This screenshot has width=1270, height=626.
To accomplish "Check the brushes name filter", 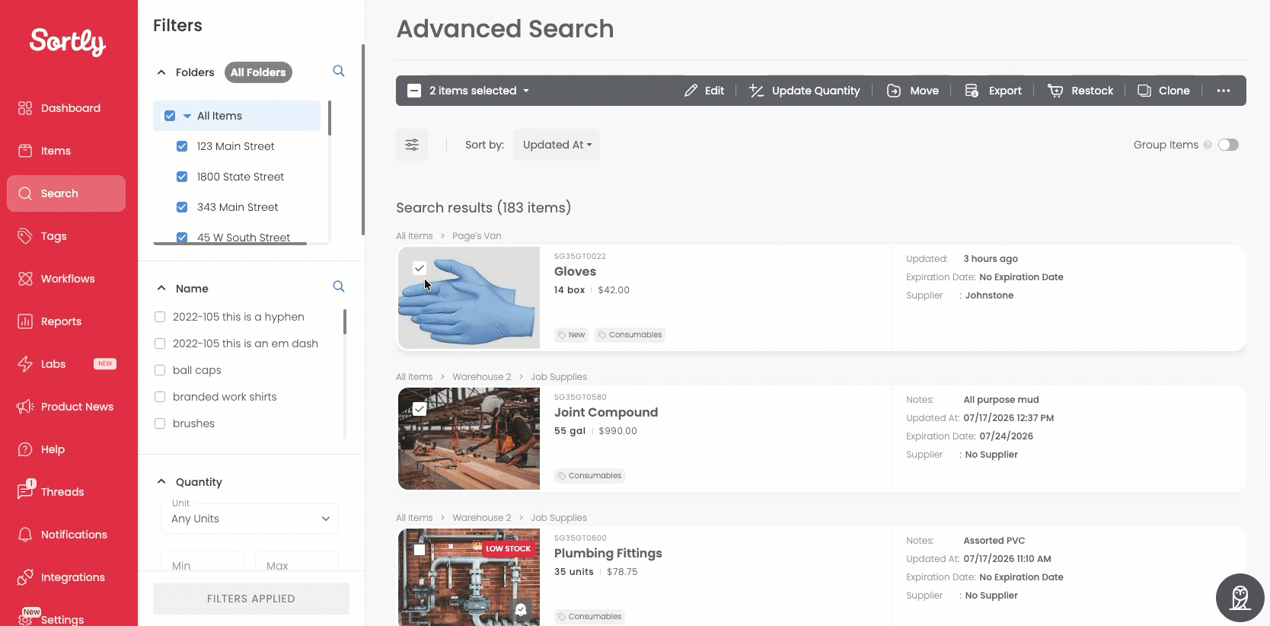I will 160,423.
